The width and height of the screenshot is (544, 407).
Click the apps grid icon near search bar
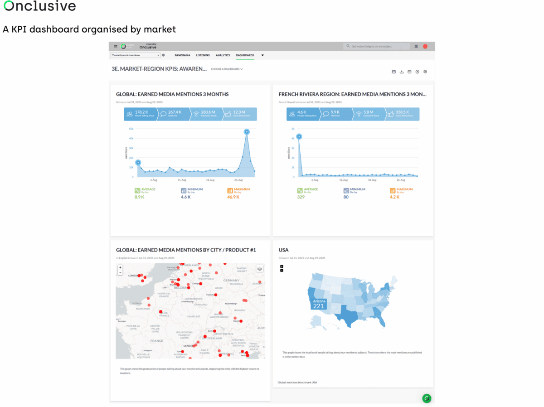[416, 46]
